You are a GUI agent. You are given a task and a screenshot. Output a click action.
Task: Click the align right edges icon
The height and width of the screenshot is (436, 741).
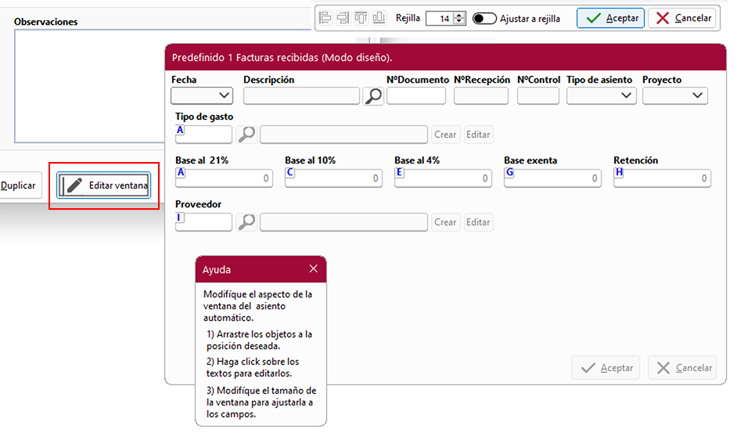pos(343,18)
